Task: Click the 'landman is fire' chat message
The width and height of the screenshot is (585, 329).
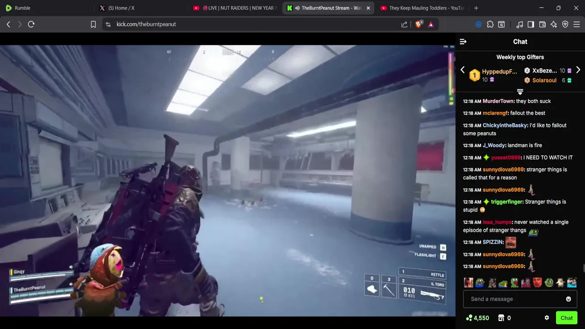Action: pos(525,145)
